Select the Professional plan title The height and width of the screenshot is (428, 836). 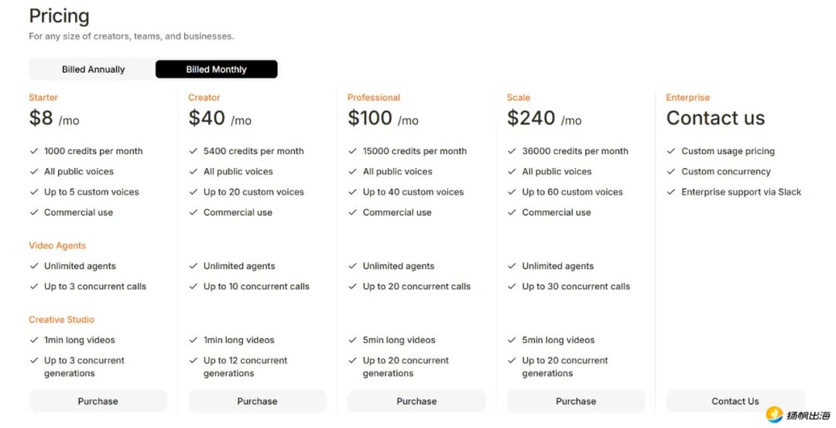[374, 98]
